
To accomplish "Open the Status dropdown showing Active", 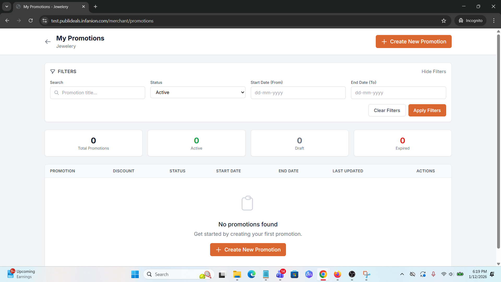I will [x=198, y=92].
